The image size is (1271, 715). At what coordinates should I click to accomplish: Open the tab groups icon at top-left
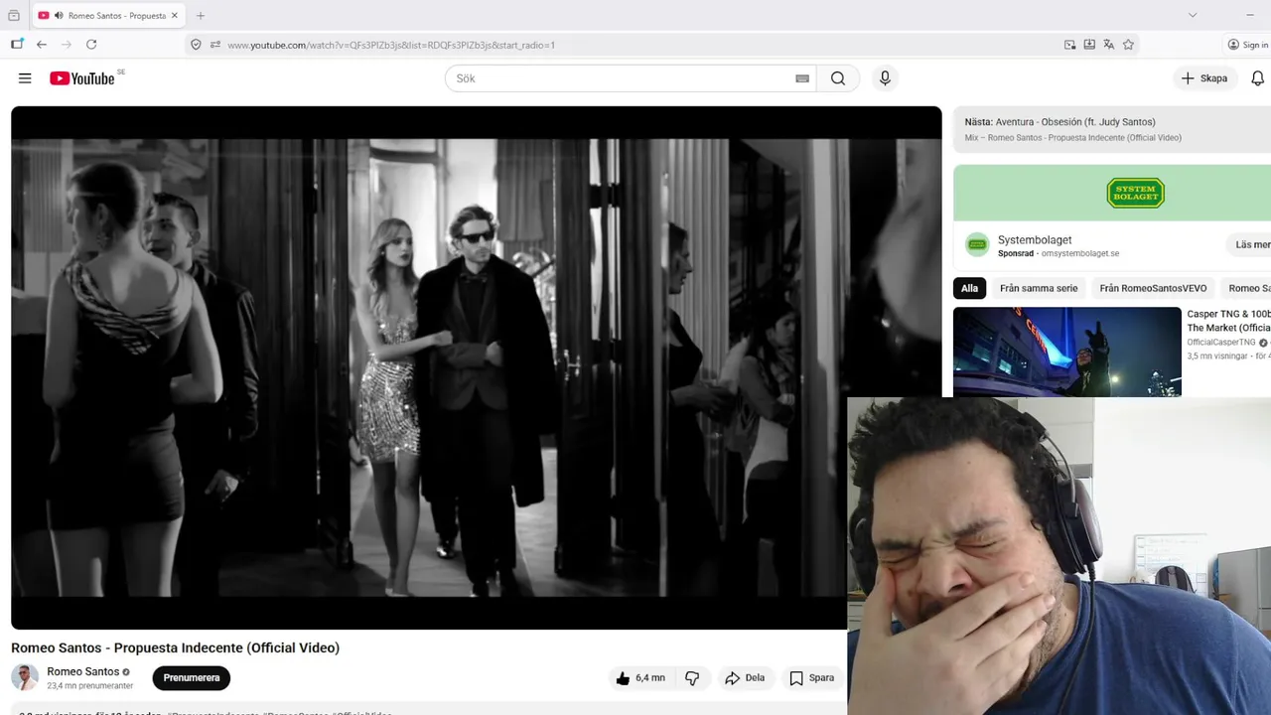(14, 16)
